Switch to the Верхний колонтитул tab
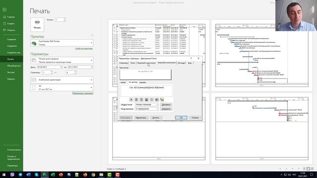 pyautogui.click(x=147, y=63)
